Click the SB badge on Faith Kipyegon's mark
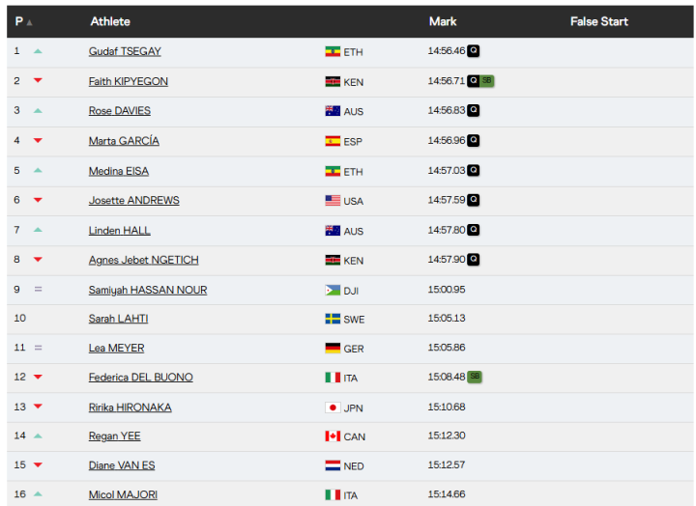The image size is (696, 506). (487, 81)
